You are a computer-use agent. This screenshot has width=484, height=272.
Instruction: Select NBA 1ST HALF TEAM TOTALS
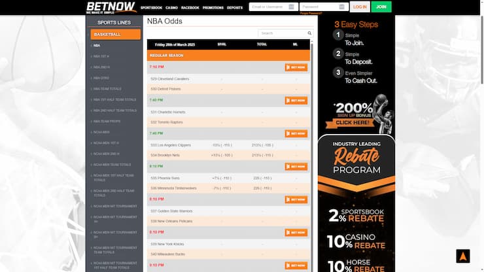pos(114,100)
